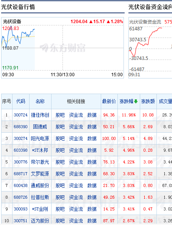Open stock code 300776 link

point(20,162)
